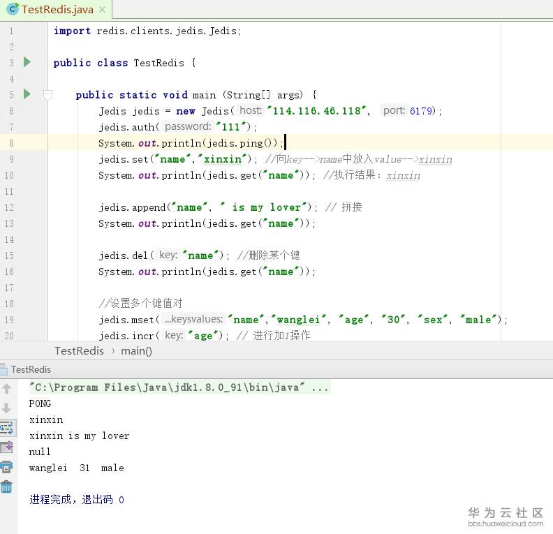Collapse the main method fold marker
Image resolution: width=553 pixels, height=534 pixels.
pos(47,95)
